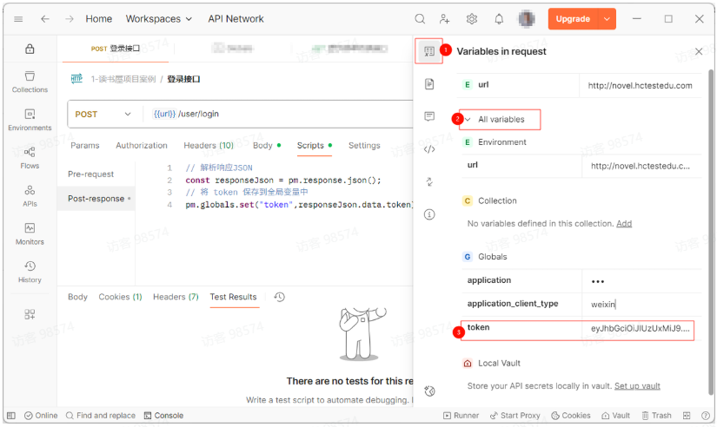Viewport: 717px width, 427px height.
Task: Open API Network in the header
Action: 236,19
